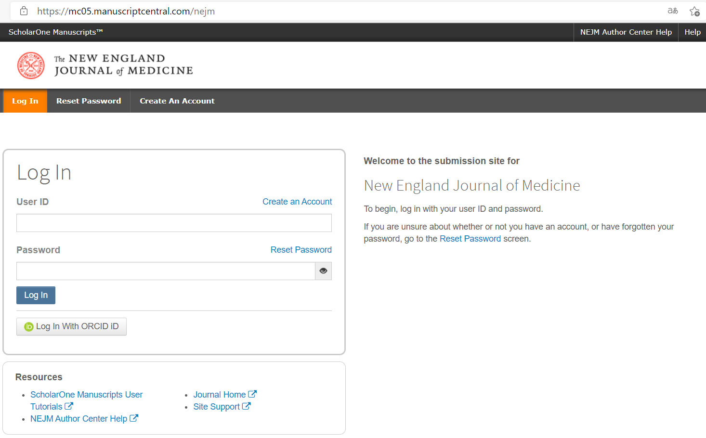
Task: Open the Create An Account tab
Action: (177, 101)
